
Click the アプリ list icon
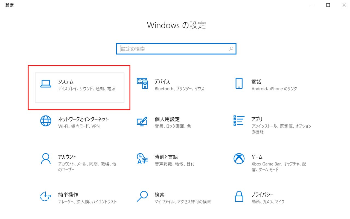point(239,120)
